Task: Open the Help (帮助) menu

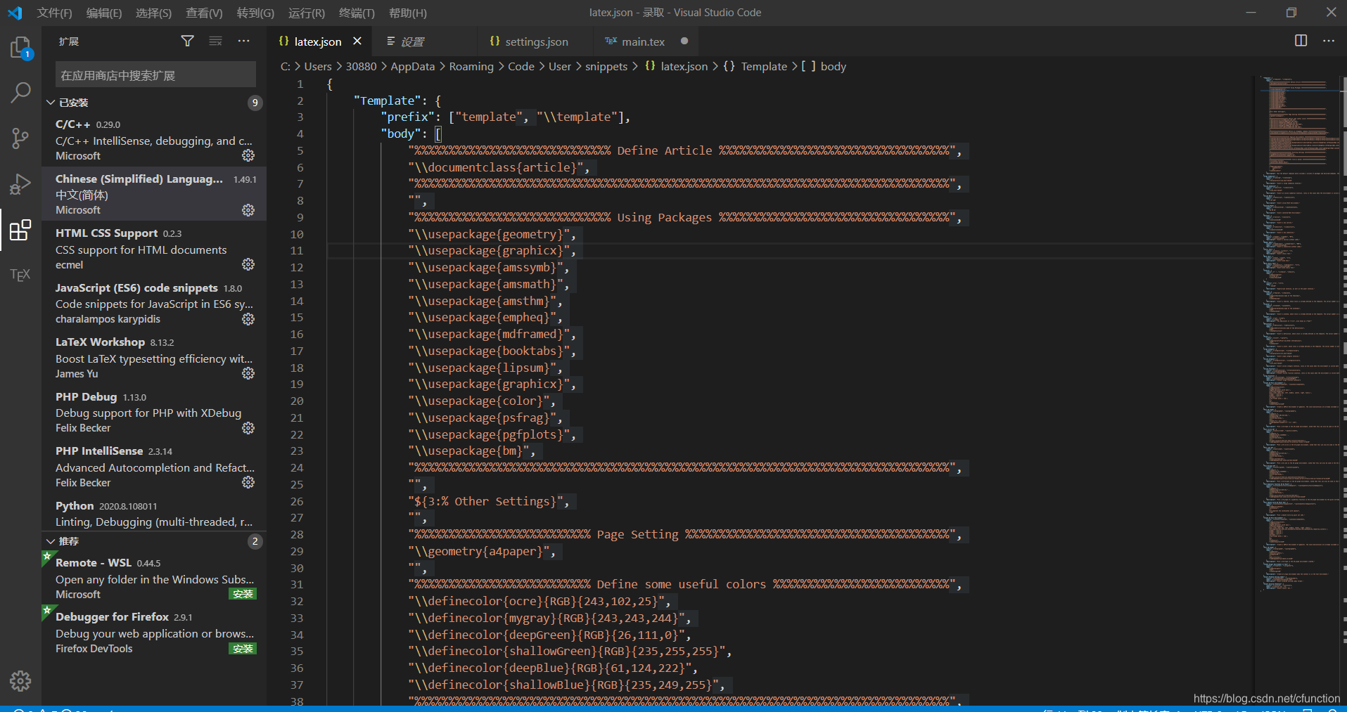Action: coord(408,13)
